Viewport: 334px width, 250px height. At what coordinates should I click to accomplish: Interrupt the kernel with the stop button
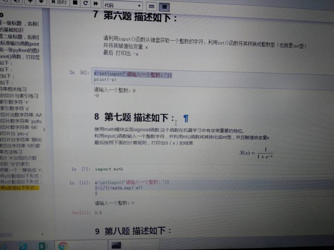[75, 3]
